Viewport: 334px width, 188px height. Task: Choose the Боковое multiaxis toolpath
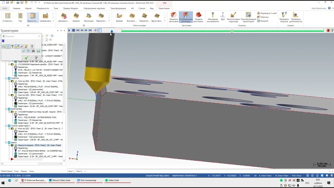[132, 17]
